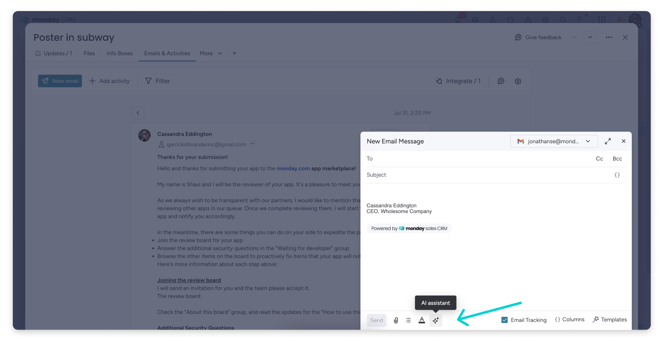Open Integrate / 1 settings
664x341 pixels.
click(x=458, y=81)
